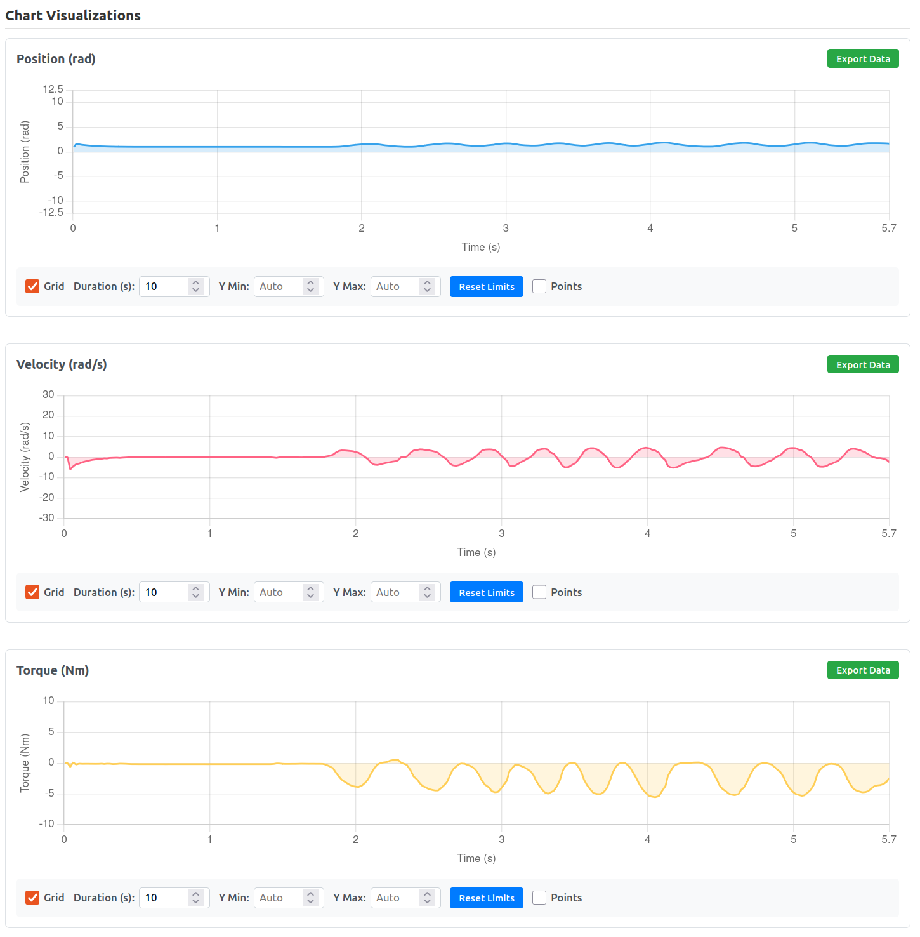Increment Y Min value on Torque chart stepper
Image resolution: width=920 pixels, height=937 pixels.
[312, 894]
